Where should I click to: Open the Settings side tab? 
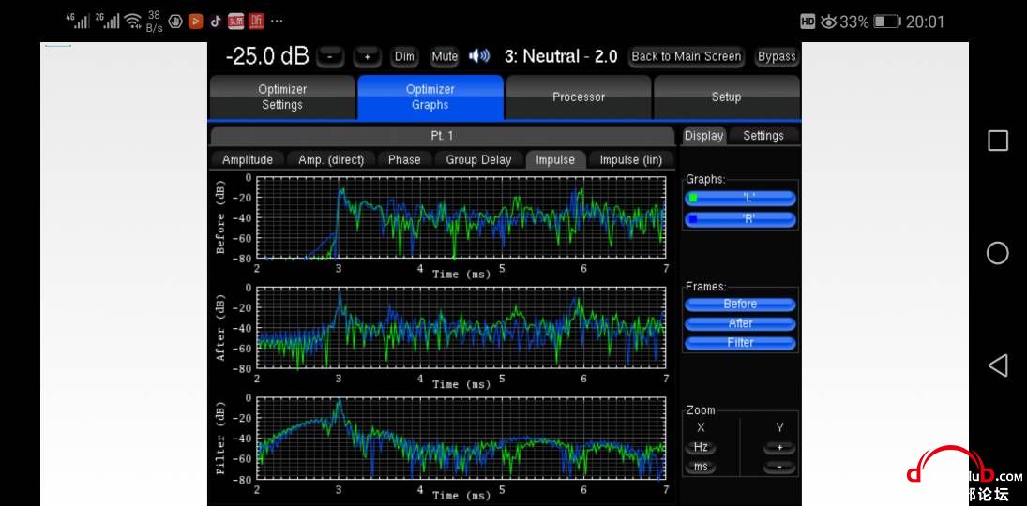pyautogui.click(x=763, y=136)
